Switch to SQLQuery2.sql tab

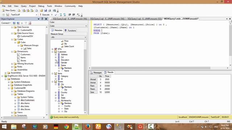(107, 19)
